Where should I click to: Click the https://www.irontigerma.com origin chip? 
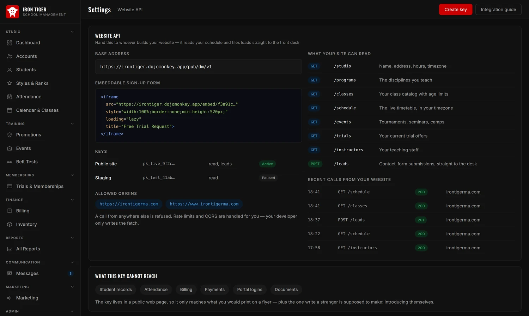point(204,204)
